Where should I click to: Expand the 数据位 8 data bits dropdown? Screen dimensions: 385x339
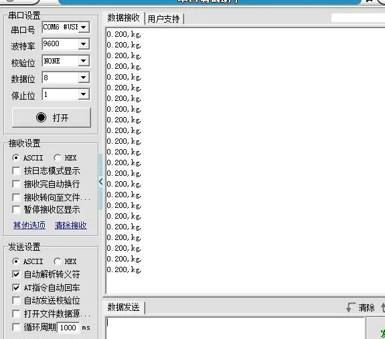click(84, 78)
